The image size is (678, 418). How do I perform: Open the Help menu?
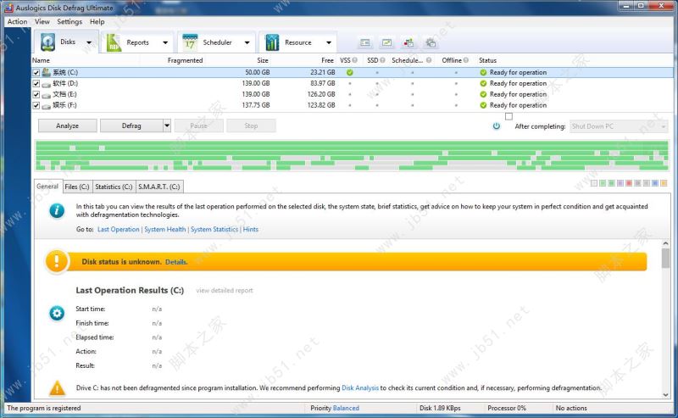(97, 22)
